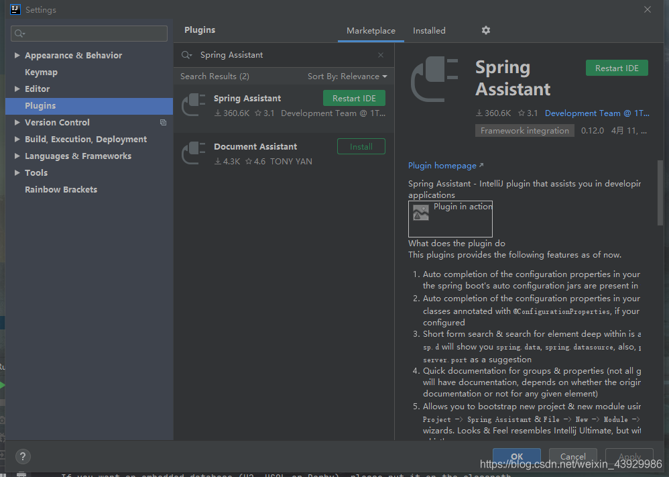Image resolution: width=669 pixels, height=477 pixels.
Task: Click the Framework integration tag
Action: coord(524,131)
